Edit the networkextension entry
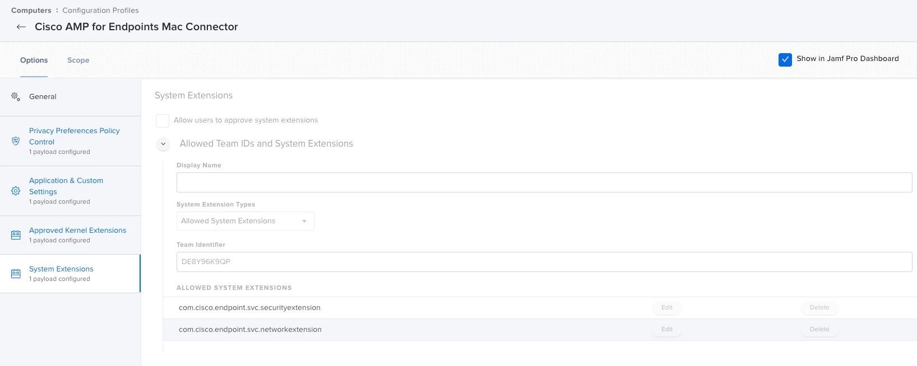917x366 pixels. pos(667,330)
